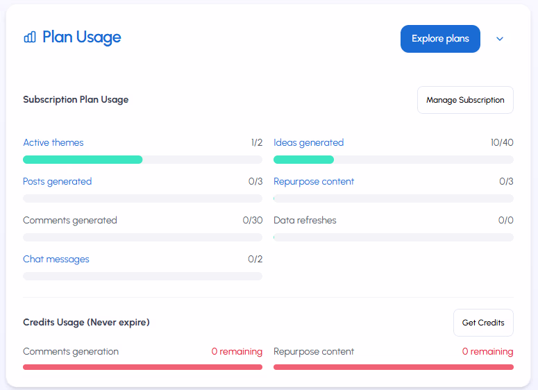Click the Get Credits button
This screenshot has height=390, width=538.
tap(483, 323)
